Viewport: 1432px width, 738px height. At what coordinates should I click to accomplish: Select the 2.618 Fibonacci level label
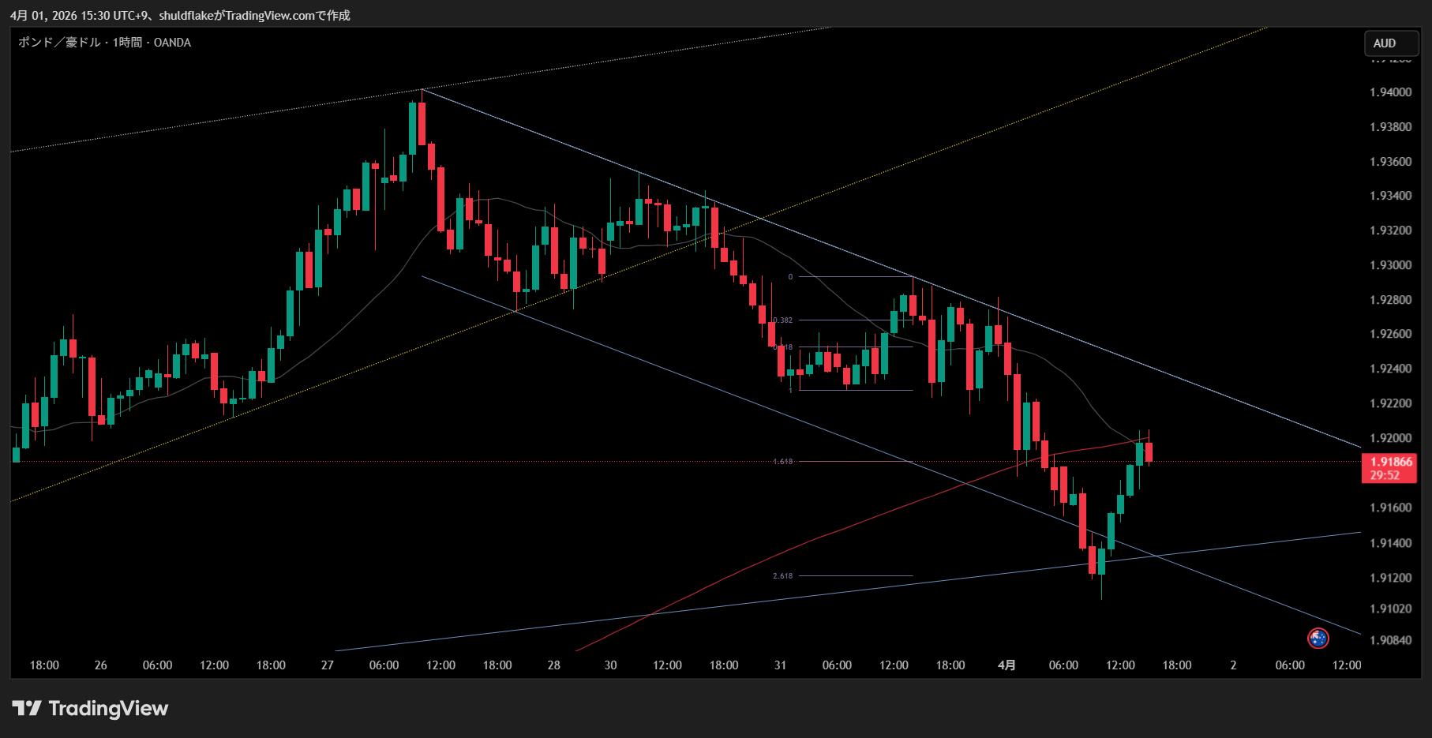coord(782,576)
